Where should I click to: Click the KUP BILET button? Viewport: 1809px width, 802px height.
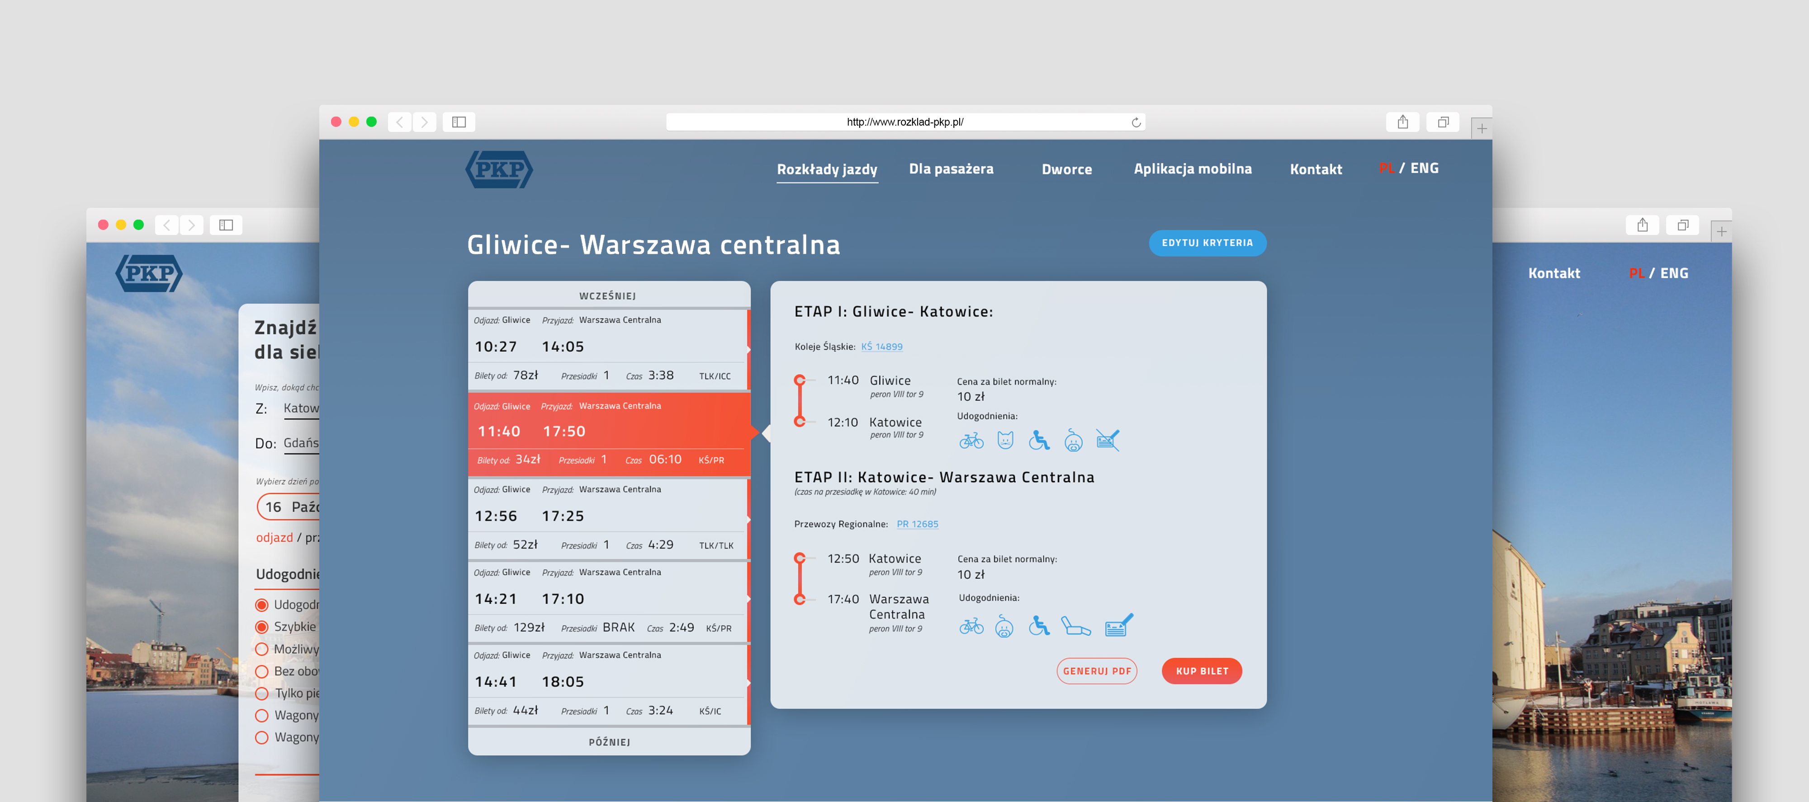pyautogui.click(x=1202, y=671)
